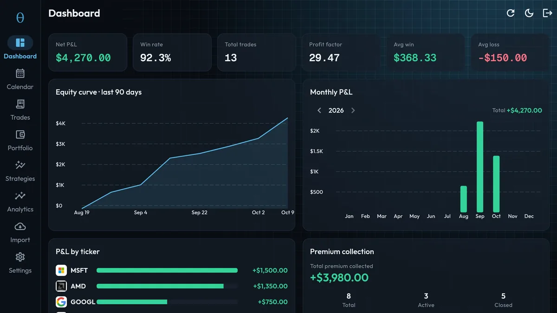This screenshot has height=313, width=557.
Task: Select the Analytics menu label
Action: pos(20,209)
